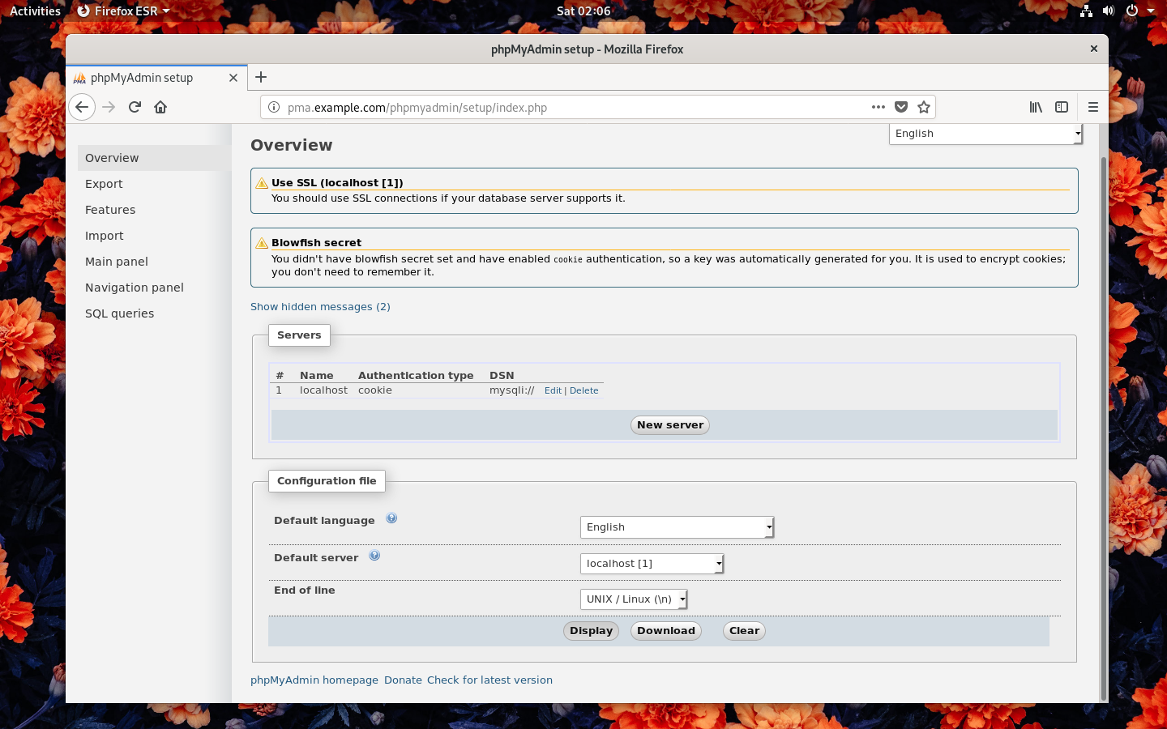Bookmark this page with the star icon
Screen dimensions: 1167x729
(924, 107)
